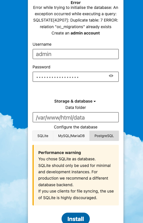Toggle the Storage & database section heading
Image resolution: width=143 pixels, height=223 pixels.
point(75,101)
